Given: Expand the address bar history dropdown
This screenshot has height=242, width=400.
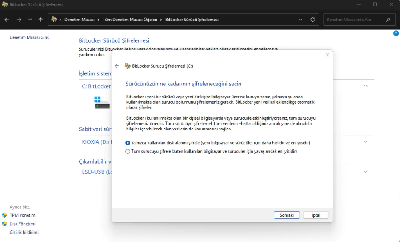Looking at the screenshot, I should coord(301,20).
